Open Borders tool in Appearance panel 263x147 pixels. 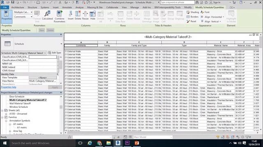pyautogui.click(x=192, y=17)
